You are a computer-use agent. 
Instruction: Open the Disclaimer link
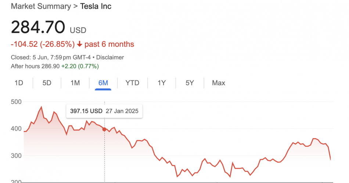click(x=109, y=57)
